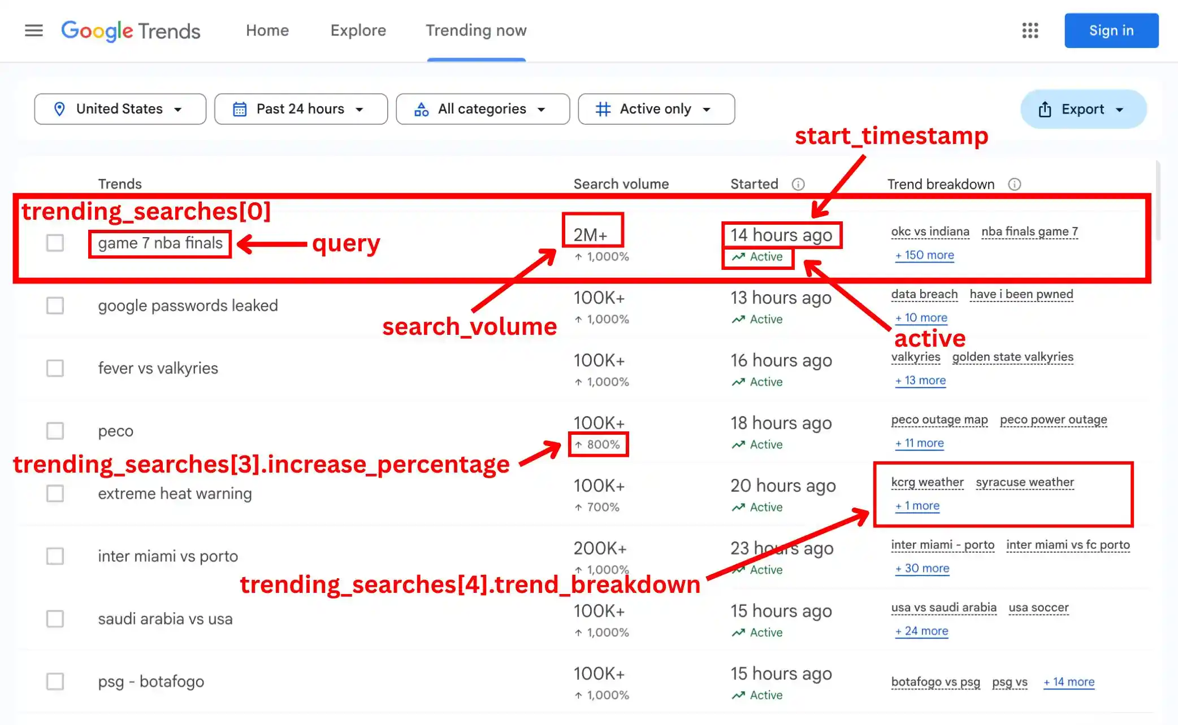Select the peco trend name
Image resolution: width=1178 pixels, height=725 pixels.
[116, 431]
